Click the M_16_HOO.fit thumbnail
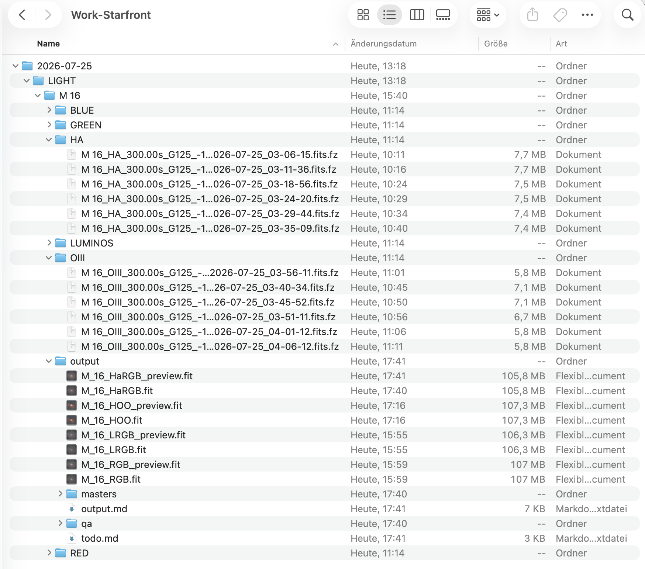Screen dimensions: 645x569 [72, 420]
